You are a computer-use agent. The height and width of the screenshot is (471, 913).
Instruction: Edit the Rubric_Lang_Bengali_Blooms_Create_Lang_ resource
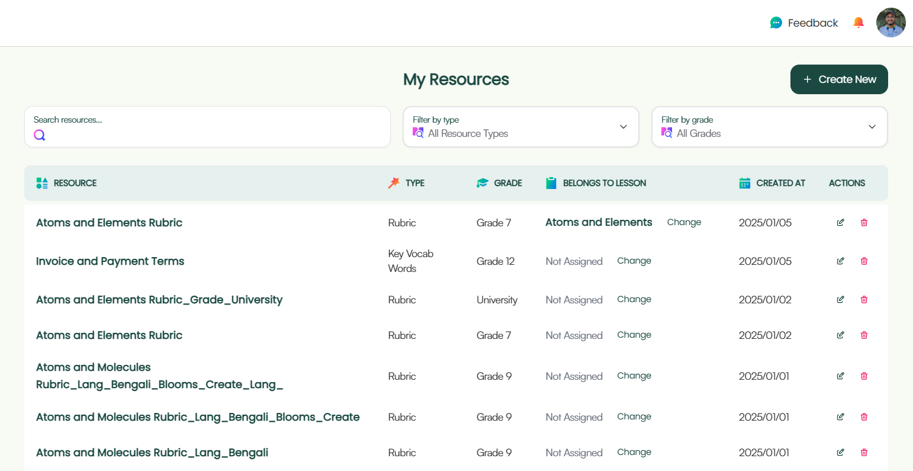tap(840, 376)
